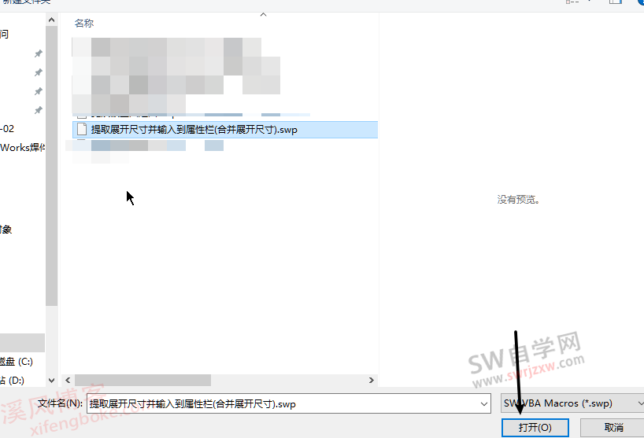Click the navigation pane scroll-down arrow
644x438 pixels.
pyautogui.click(x=51, y=380)
